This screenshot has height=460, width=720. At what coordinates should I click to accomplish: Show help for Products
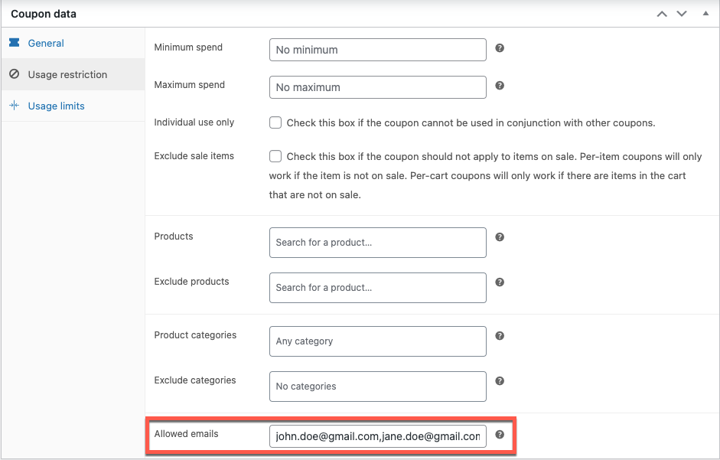(500, 237)
